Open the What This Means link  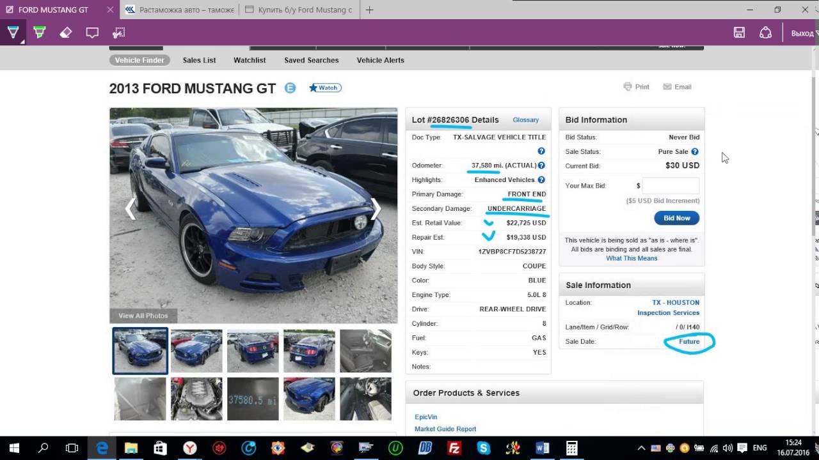632,258
